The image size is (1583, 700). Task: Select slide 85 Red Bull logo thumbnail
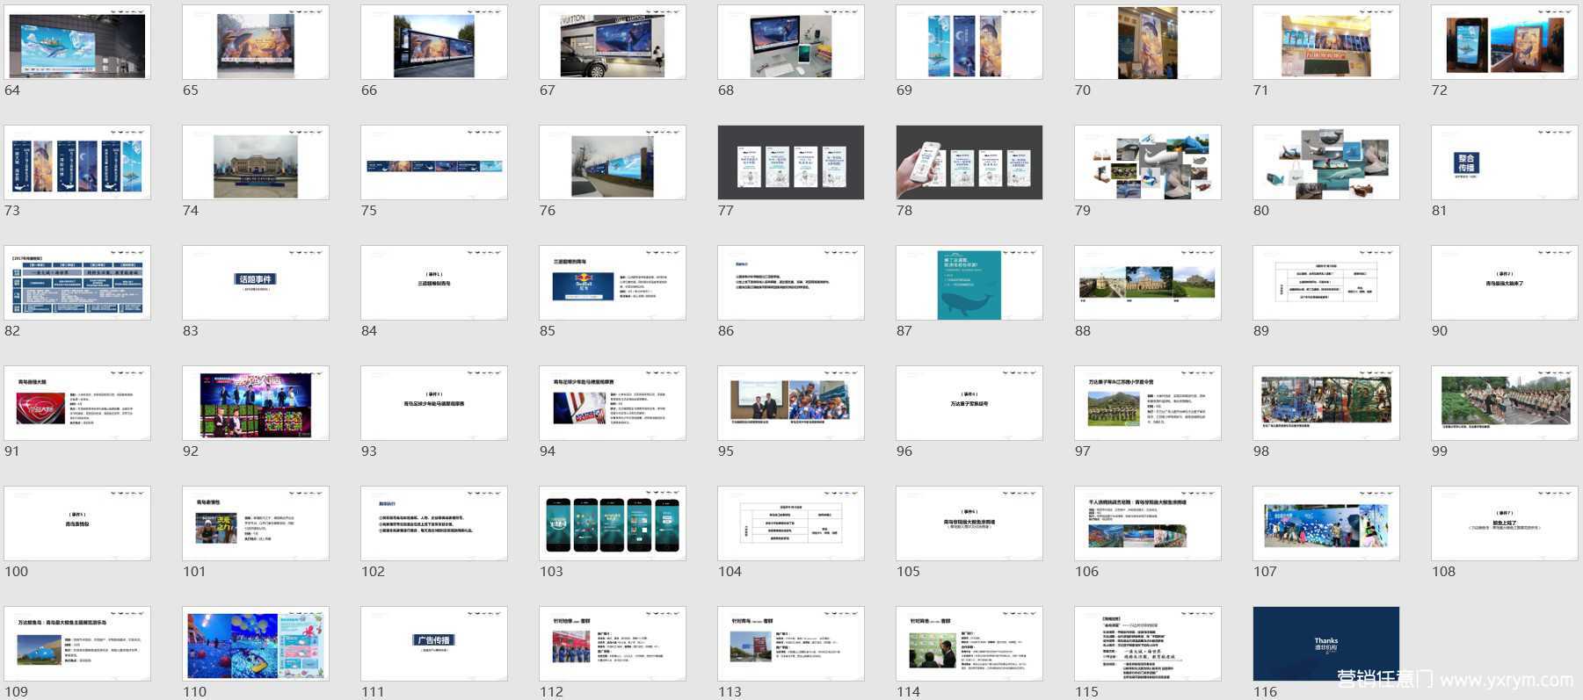point(613,283)
